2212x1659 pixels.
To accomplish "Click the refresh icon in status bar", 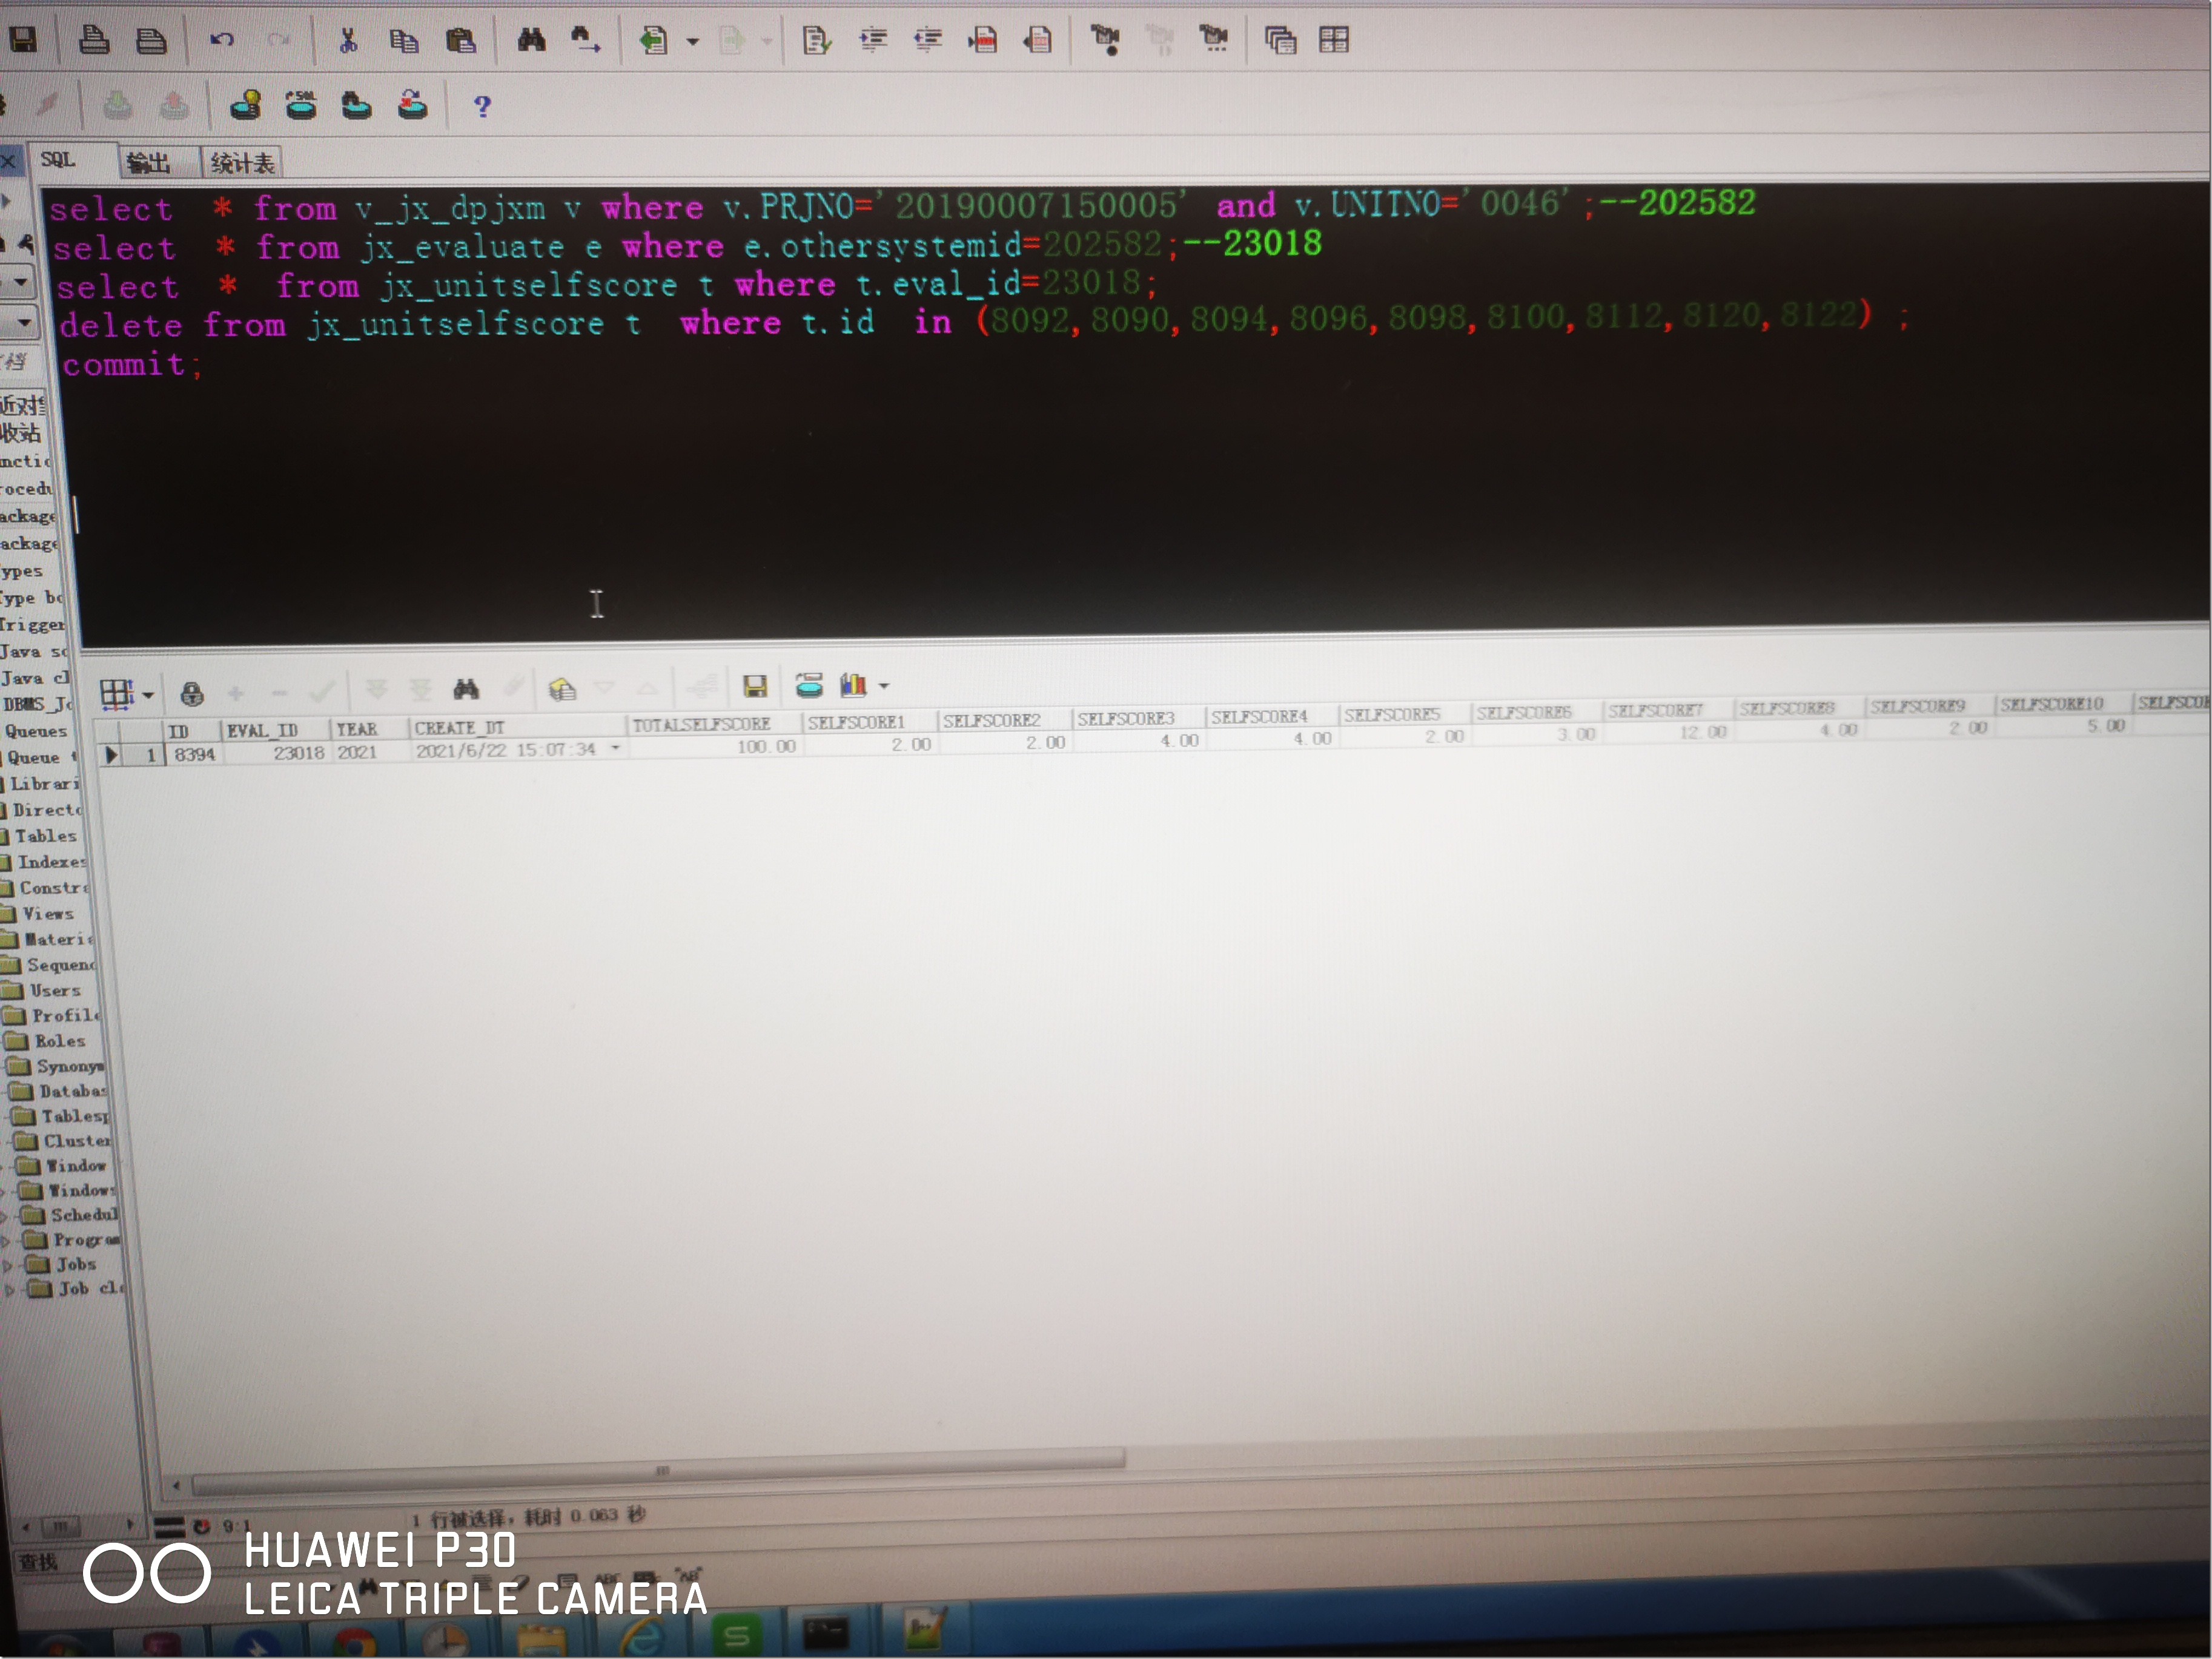I will tap(201, 1526).
